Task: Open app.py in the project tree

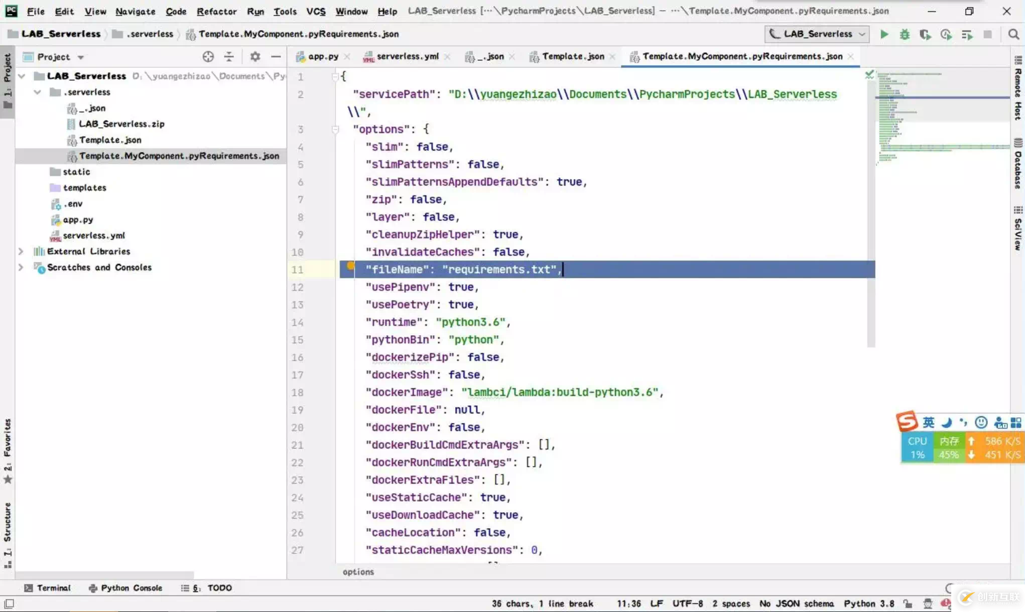Action: click(78, 220)
